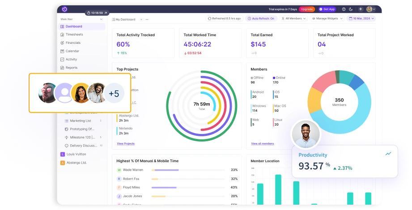412x210 pixels.
Task: Click the Activity chart icon
Action: (x=62, y=59)
